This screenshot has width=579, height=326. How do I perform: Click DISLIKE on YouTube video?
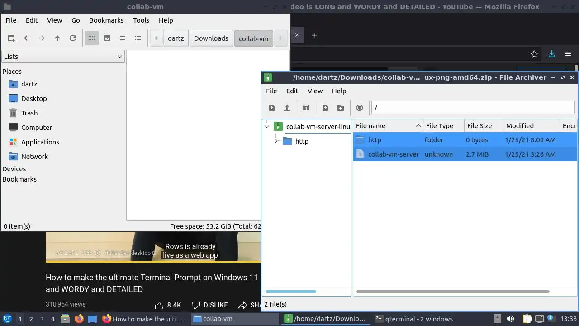[209, 305]
